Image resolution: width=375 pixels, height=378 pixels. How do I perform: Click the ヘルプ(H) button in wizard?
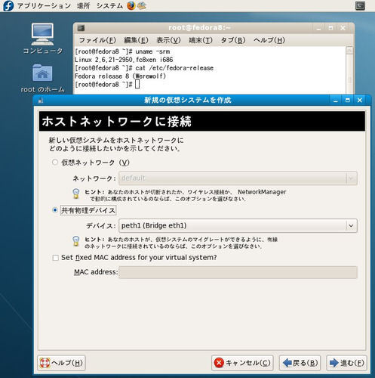(61, 363)
